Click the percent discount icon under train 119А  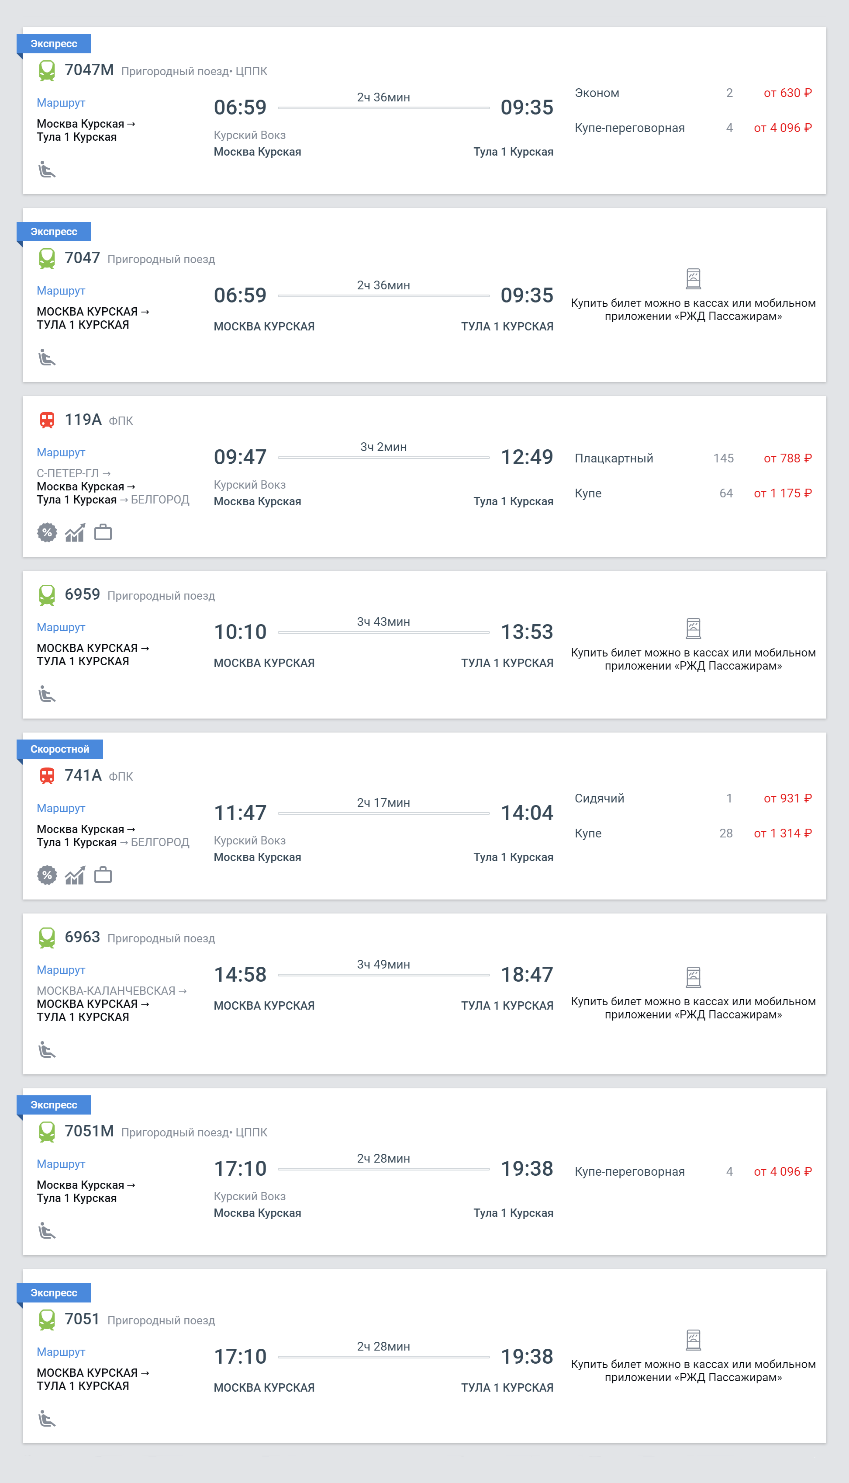coord(47,533)
